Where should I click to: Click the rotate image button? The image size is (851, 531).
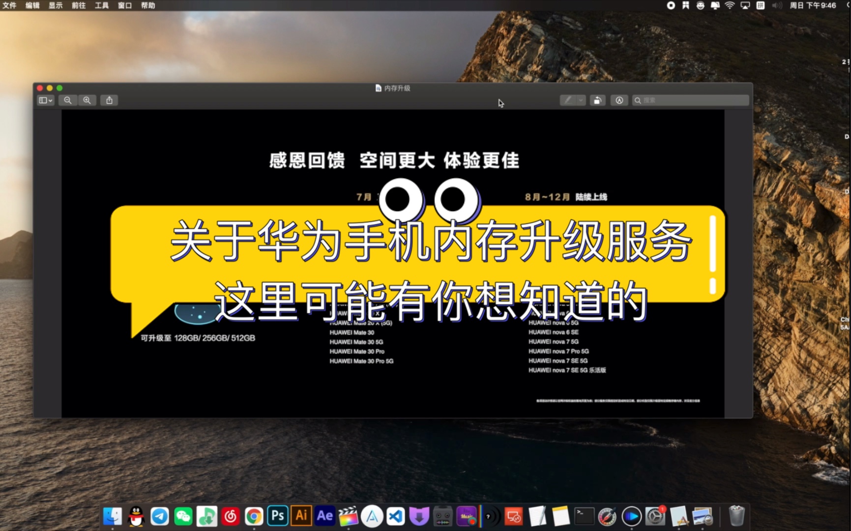[x=598, y=100]
